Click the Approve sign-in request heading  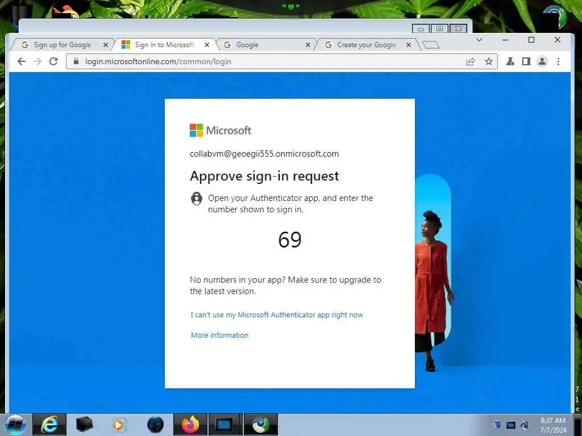[264, 176]
